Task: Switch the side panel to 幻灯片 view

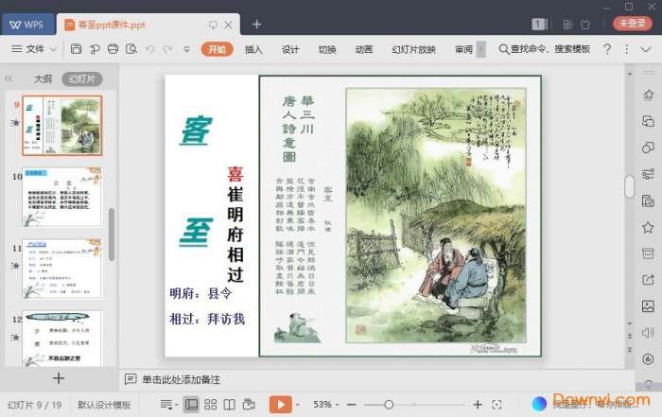Action: [x=82, y=78]
